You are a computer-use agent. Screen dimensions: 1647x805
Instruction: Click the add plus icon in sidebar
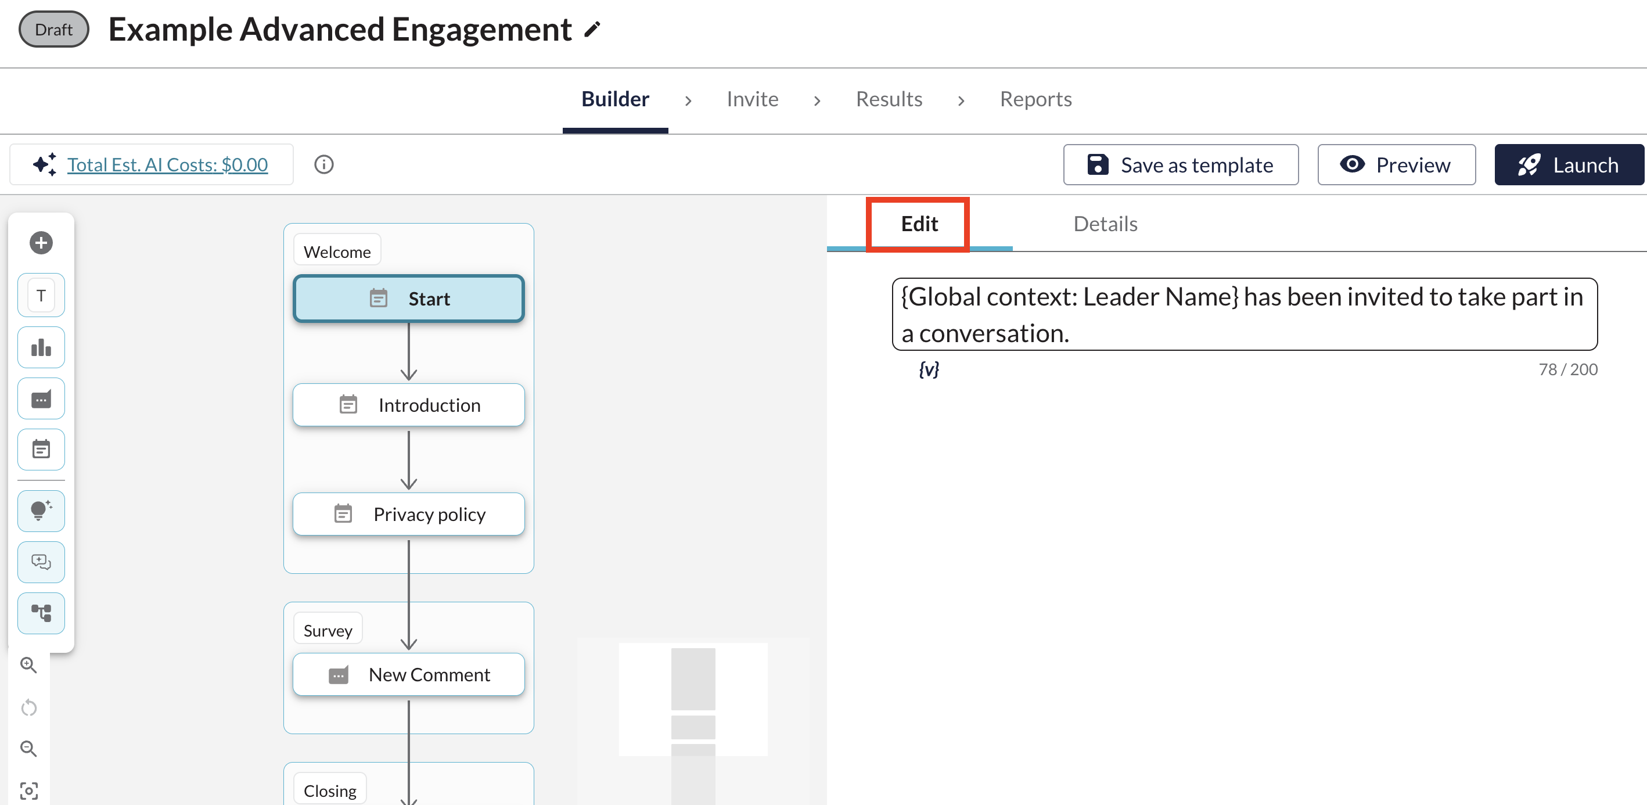[41, 243]
